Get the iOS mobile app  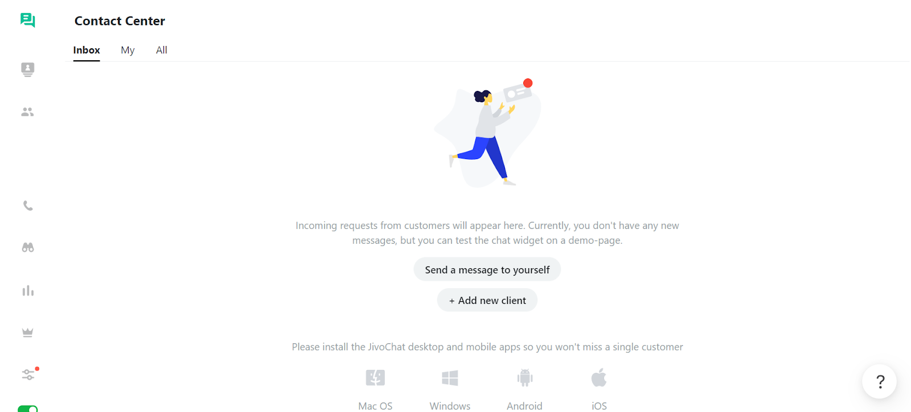599,389
